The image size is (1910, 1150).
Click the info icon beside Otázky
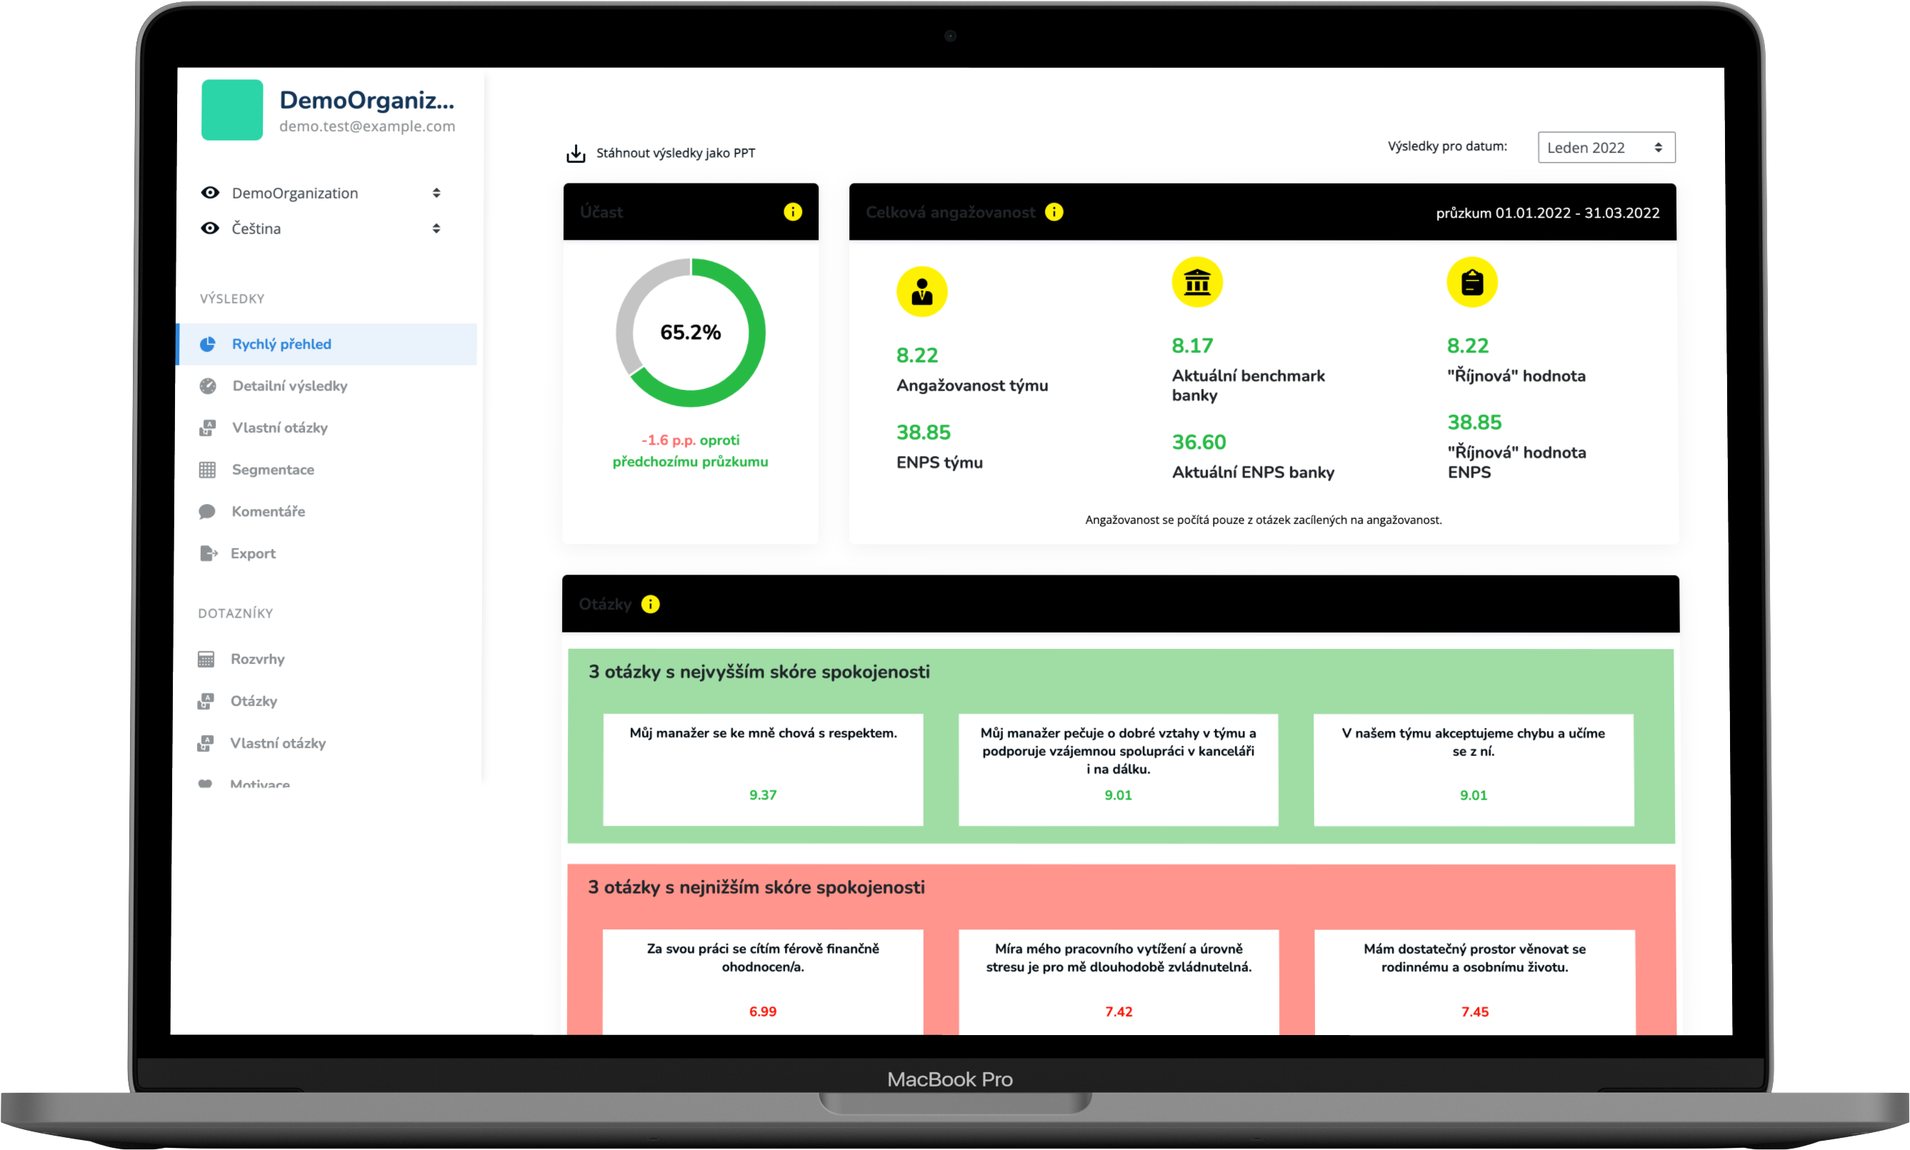(x=651, y=605)
